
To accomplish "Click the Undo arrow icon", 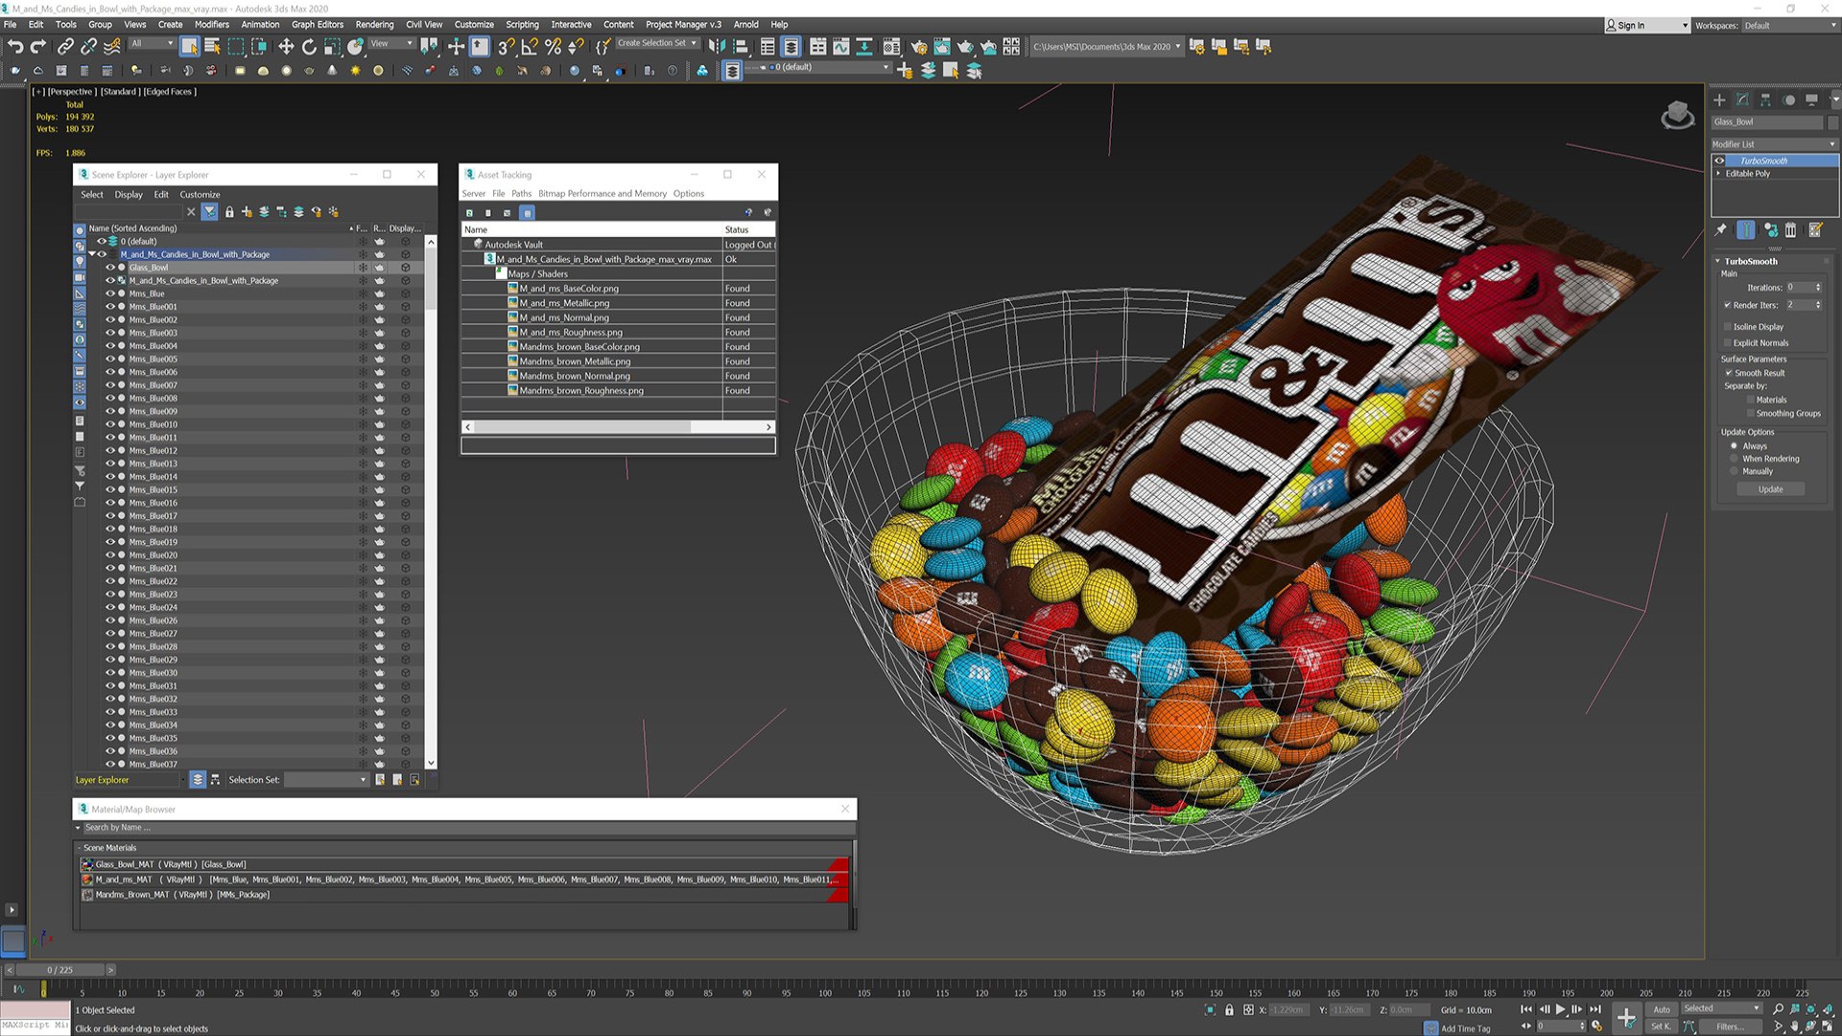I will tap(15, 46).
